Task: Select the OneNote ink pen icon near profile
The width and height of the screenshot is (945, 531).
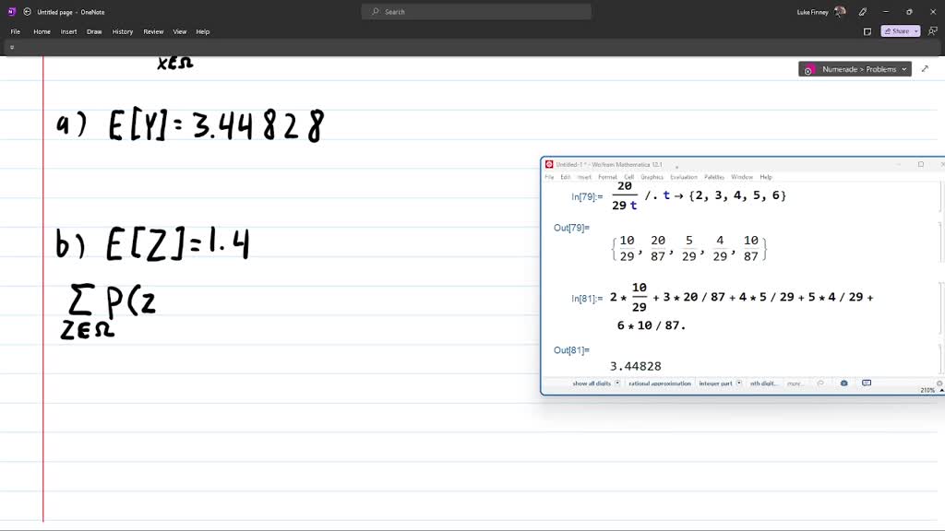Action: 863,12
